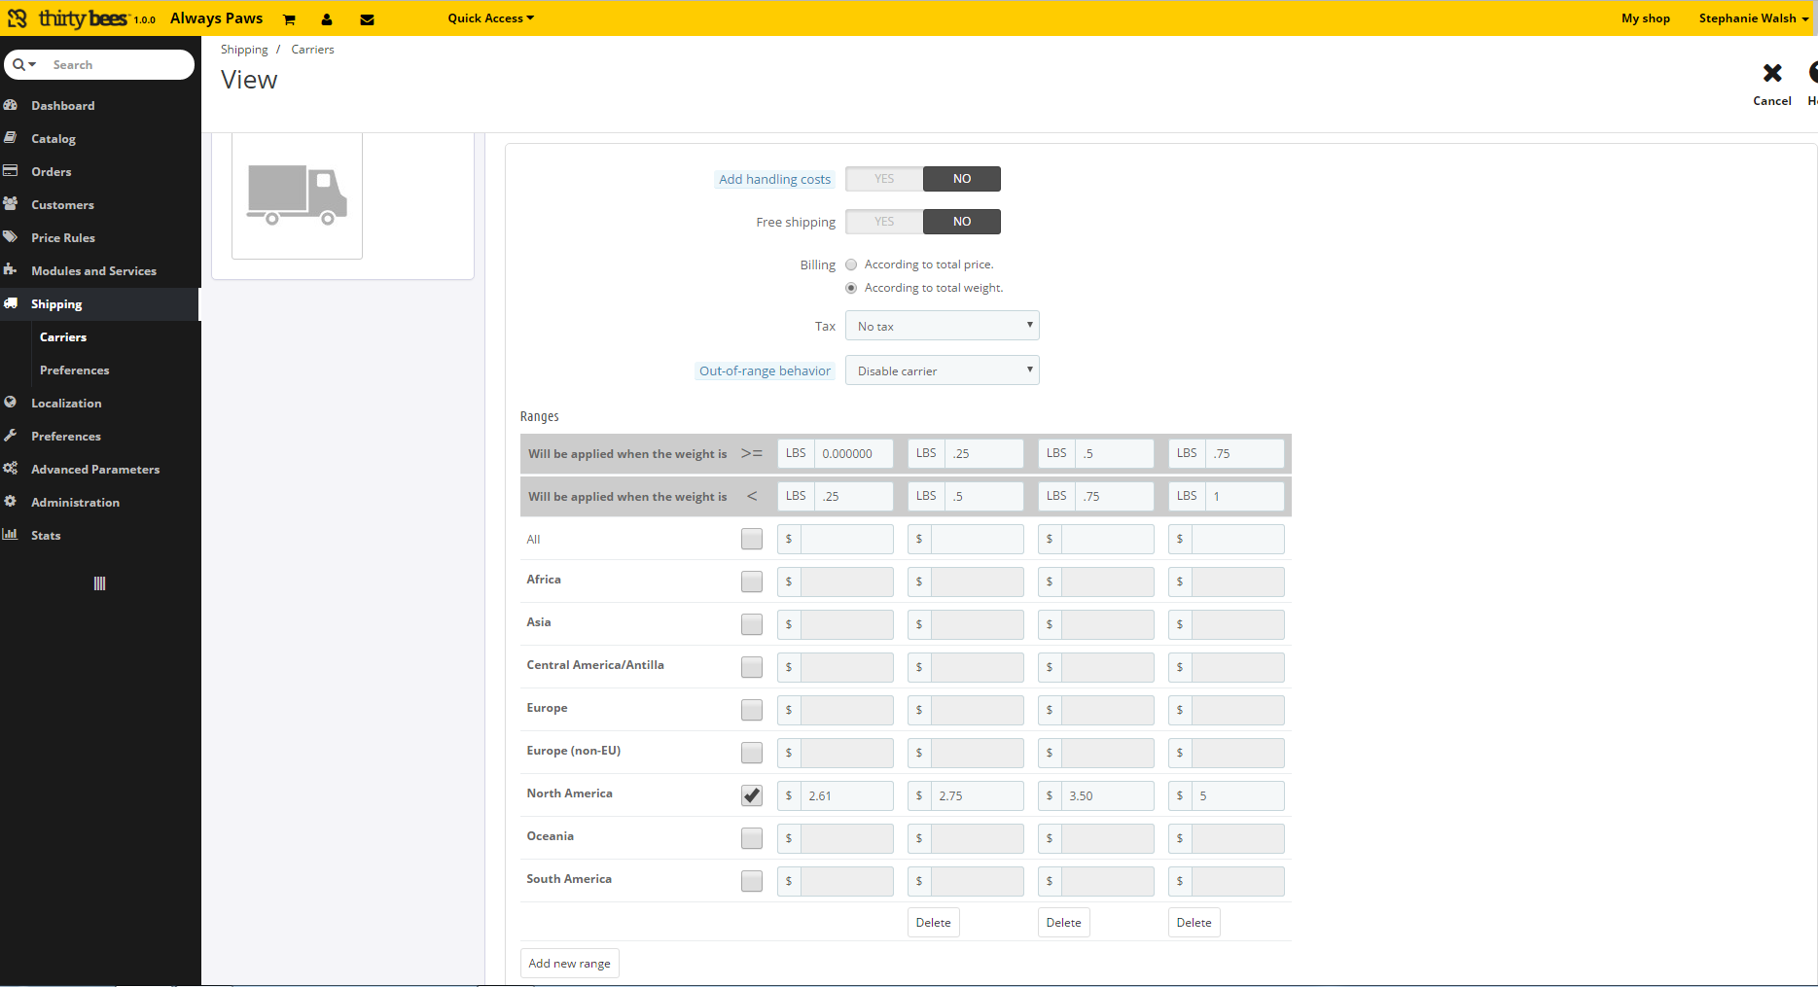Open the Out-of-range behavior dropdown

[943, 370]
